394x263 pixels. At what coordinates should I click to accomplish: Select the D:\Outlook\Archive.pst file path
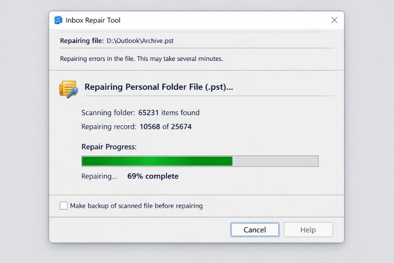point(140,41)
